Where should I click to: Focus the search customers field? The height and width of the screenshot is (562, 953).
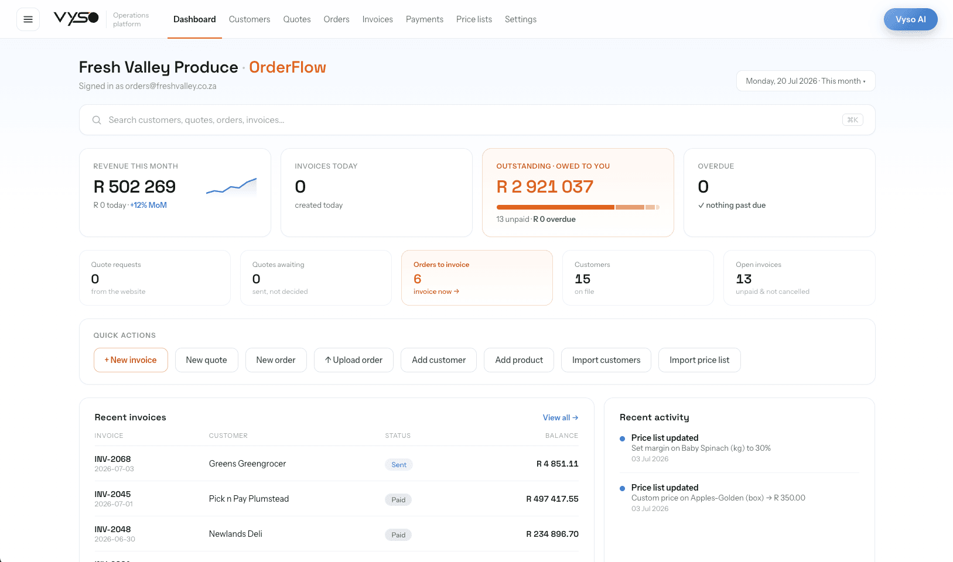pyautogui.click(x=477, y=120)
